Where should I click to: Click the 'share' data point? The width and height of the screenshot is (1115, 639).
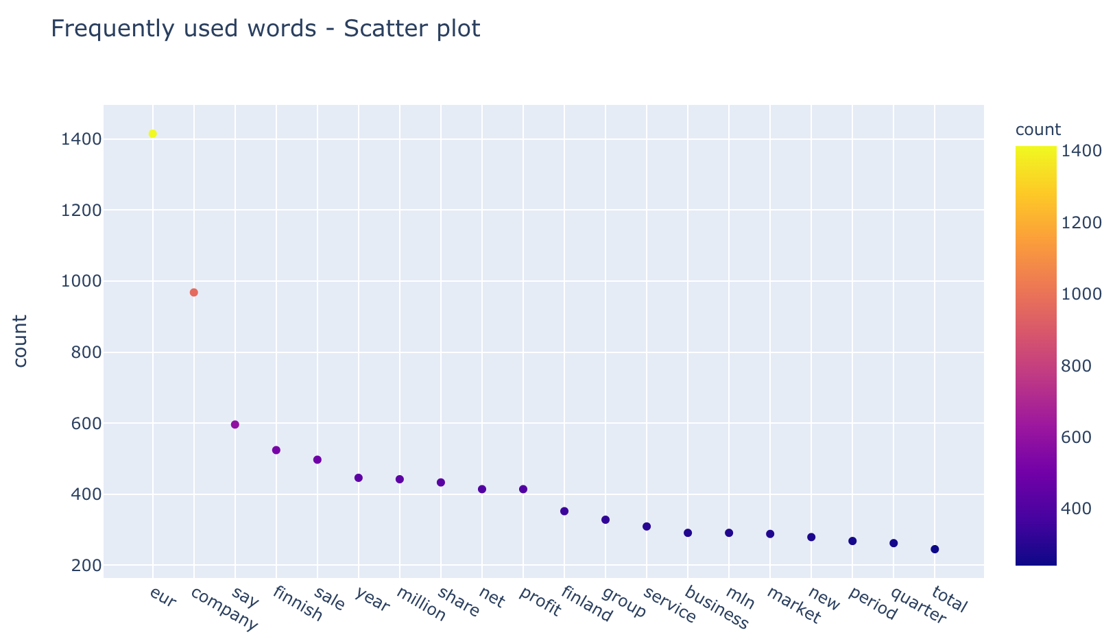[441, 483]
